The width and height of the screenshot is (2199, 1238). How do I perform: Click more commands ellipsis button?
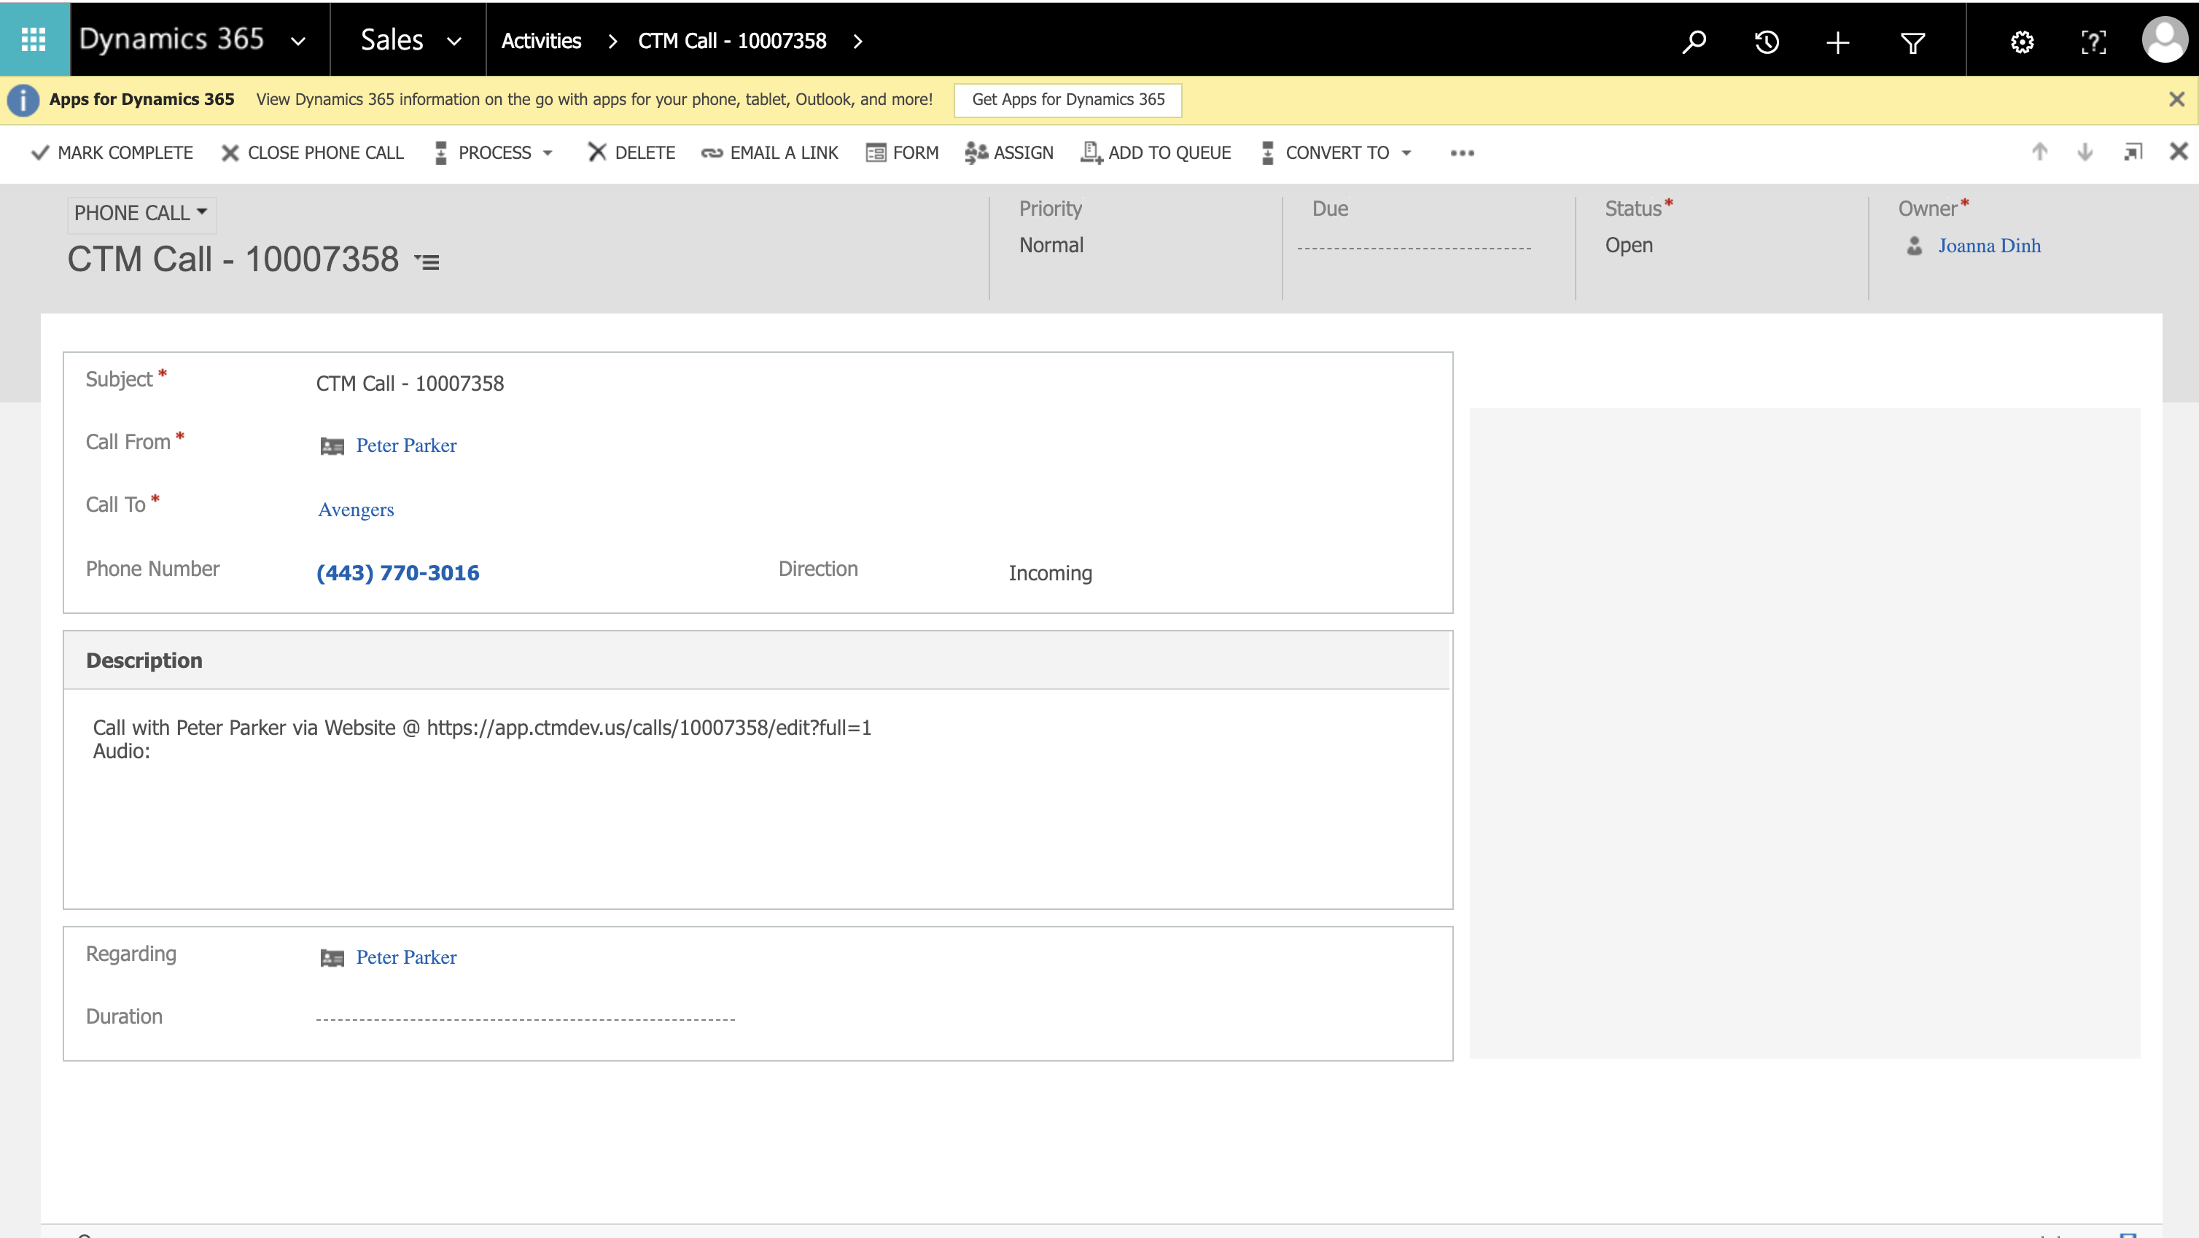[x=1461, y=153]
